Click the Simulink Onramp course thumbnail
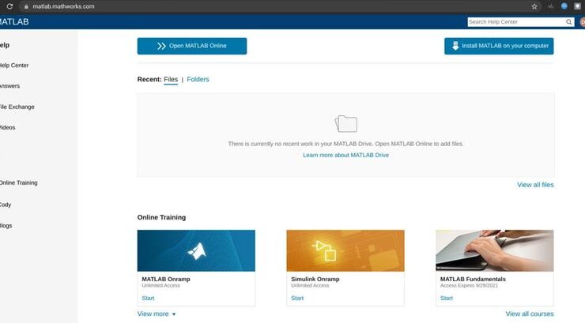The height and width of the screenshot is (323, 585). [345, 250]
